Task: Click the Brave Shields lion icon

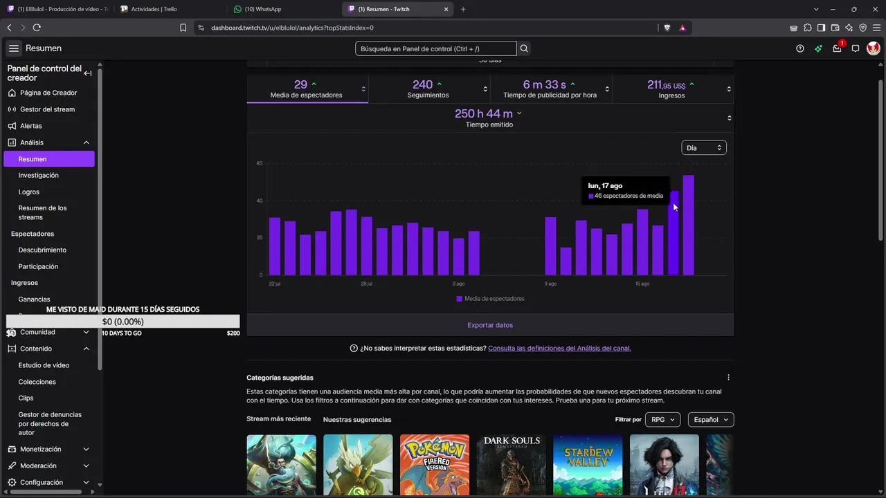Action: tap(667, 28)
